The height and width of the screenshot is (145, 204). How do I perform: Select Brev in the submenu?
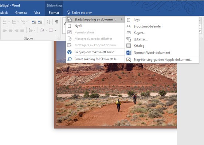pyautogui.click(x=162, y=20)
